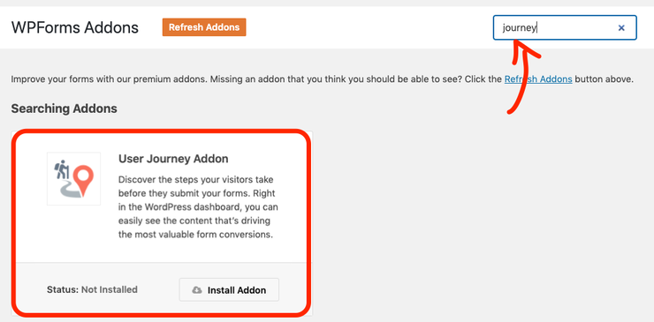Click the Searching Addons section heading
Screen dimensions: 654x322
pos(64,109)
